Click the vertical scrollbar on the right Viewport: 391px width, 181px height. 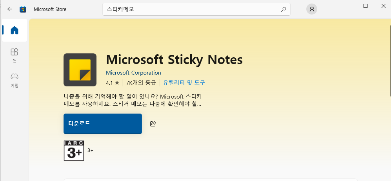(390, 60)
